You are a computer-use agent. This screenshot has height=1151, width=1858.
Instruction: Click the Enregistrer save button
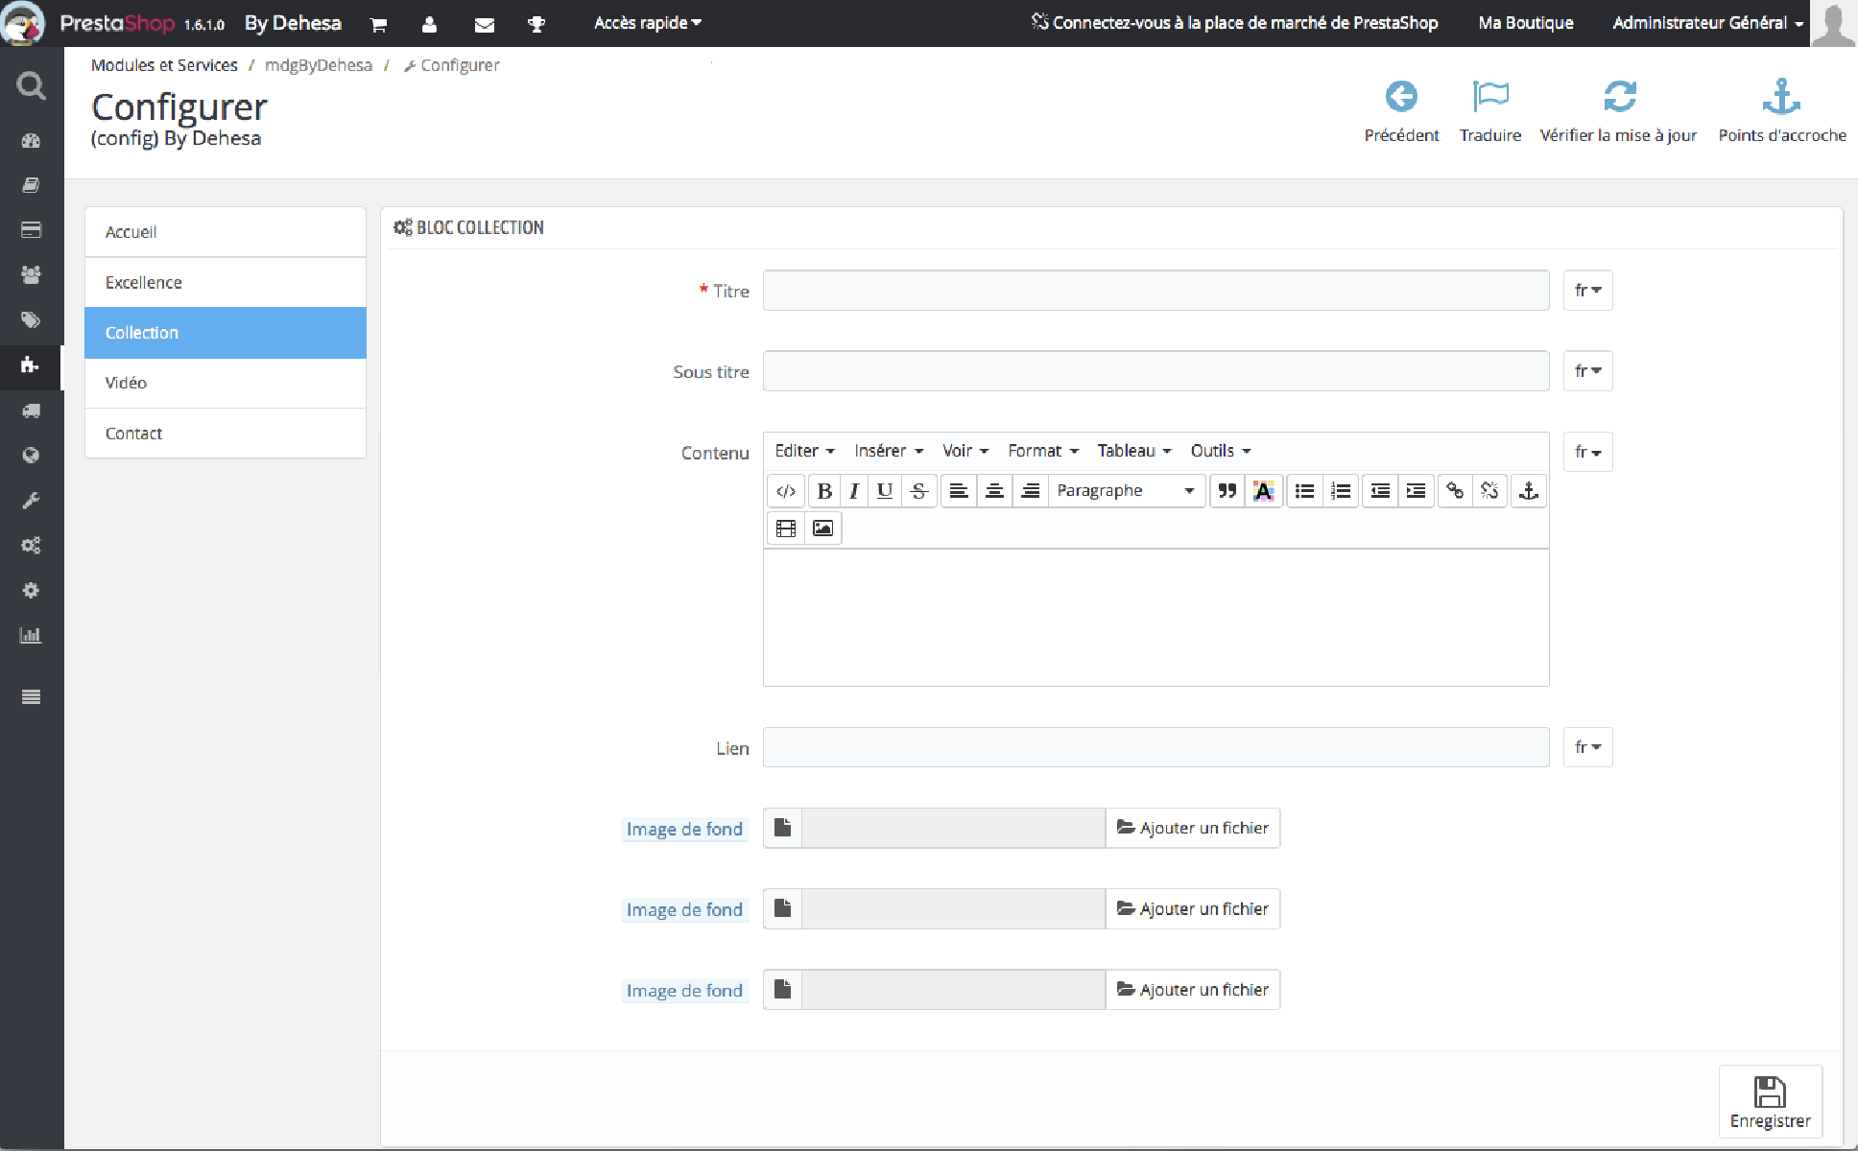pyautogui.click(x=1770, y=1101)
